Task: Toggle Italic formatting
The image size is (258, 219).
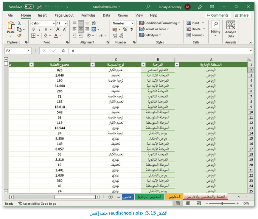Action: tap(40, 29)
